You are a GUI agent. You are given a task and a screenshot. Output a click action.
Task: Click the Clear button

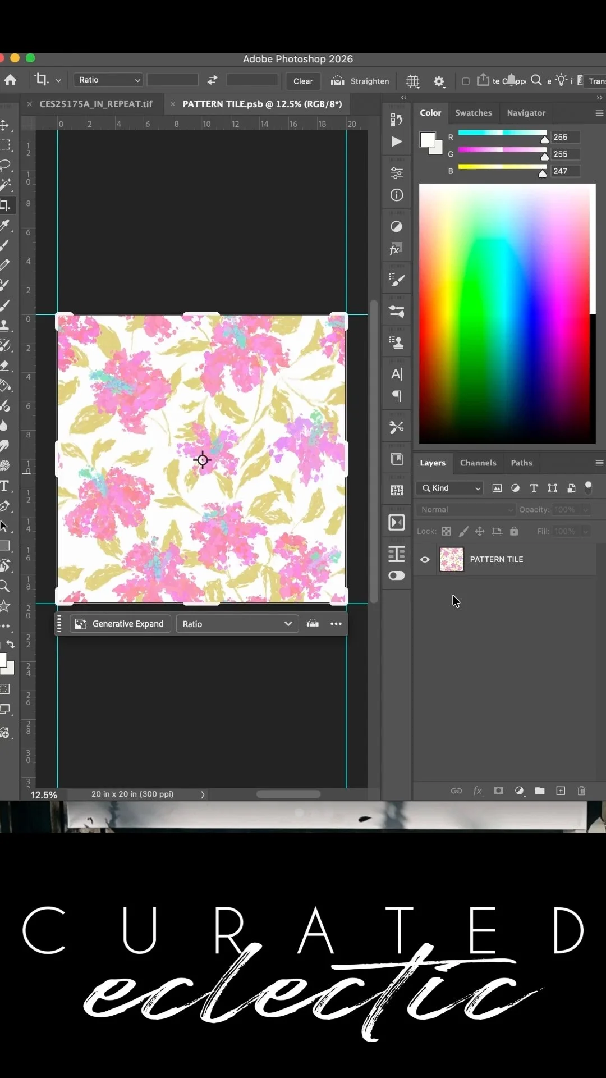(303, 81)
